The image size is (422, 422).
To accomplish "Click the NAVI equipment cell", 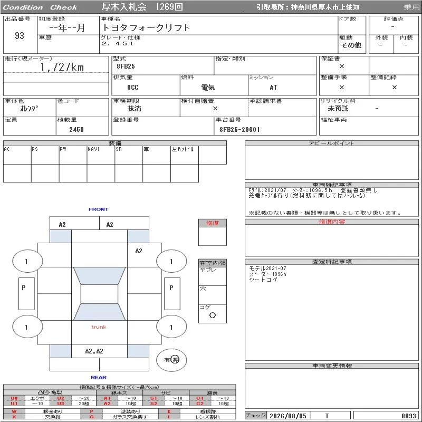I will point(101,155).
